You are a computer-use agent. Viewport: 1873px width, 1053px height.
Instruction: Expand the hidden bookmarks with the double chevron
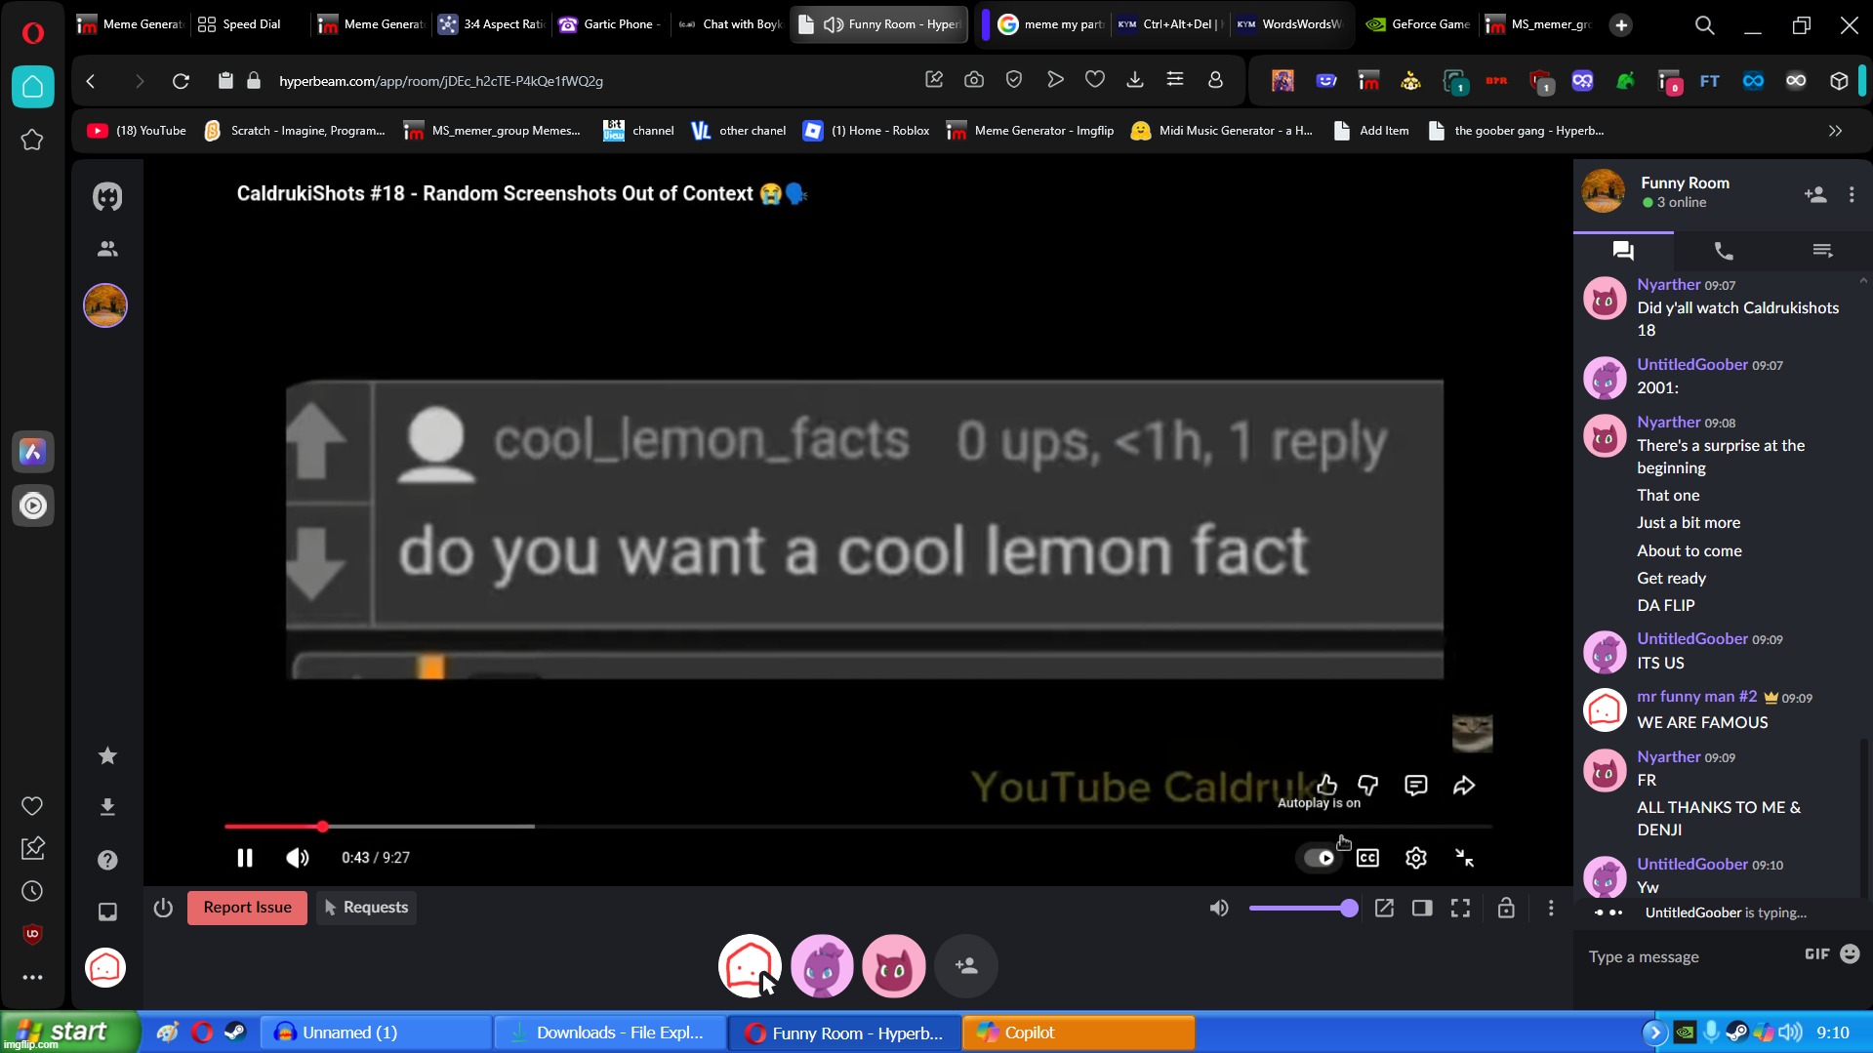click(x=1835, y=130)
